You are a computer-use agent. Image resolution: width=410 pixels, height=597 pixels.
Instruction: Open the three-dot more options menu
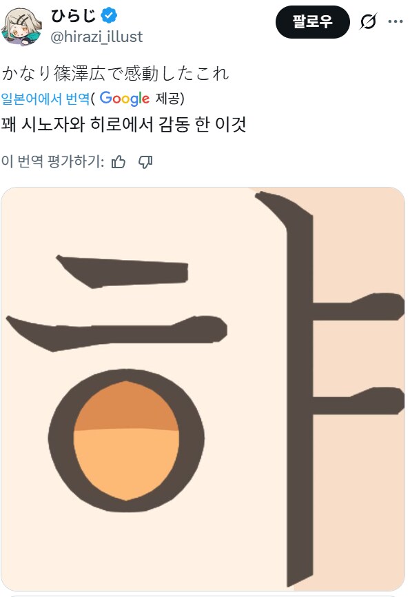(x=396, y=21)
